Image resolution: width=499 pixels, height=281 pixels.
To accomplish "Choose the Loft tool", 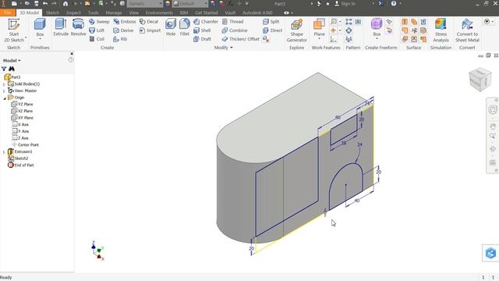I will [x=97, y=30].
